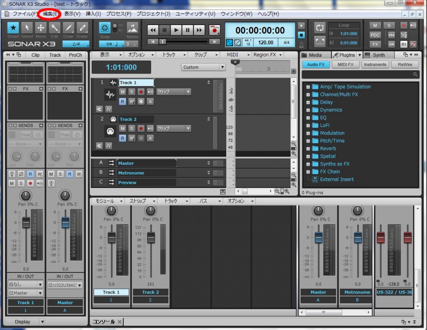
Task: Open Track 2 クリップ edit filter dropdown
Action: coord(173,129)
